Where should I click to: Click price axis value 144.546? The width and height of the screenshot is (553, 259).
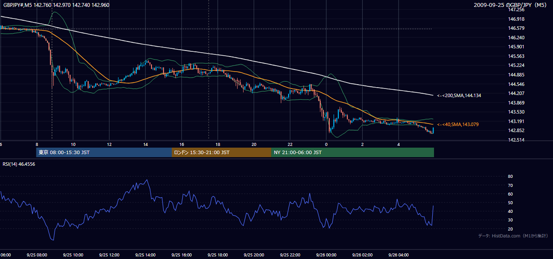click(517, 84)
